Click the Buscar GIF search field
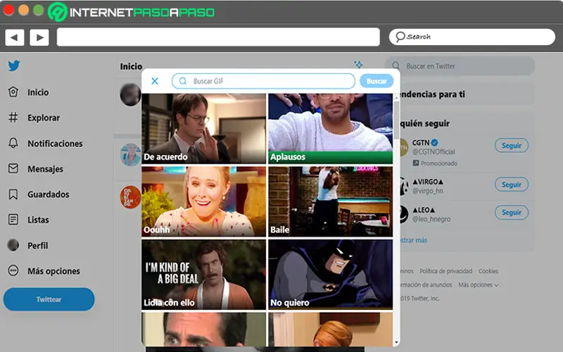 (263, 81)
